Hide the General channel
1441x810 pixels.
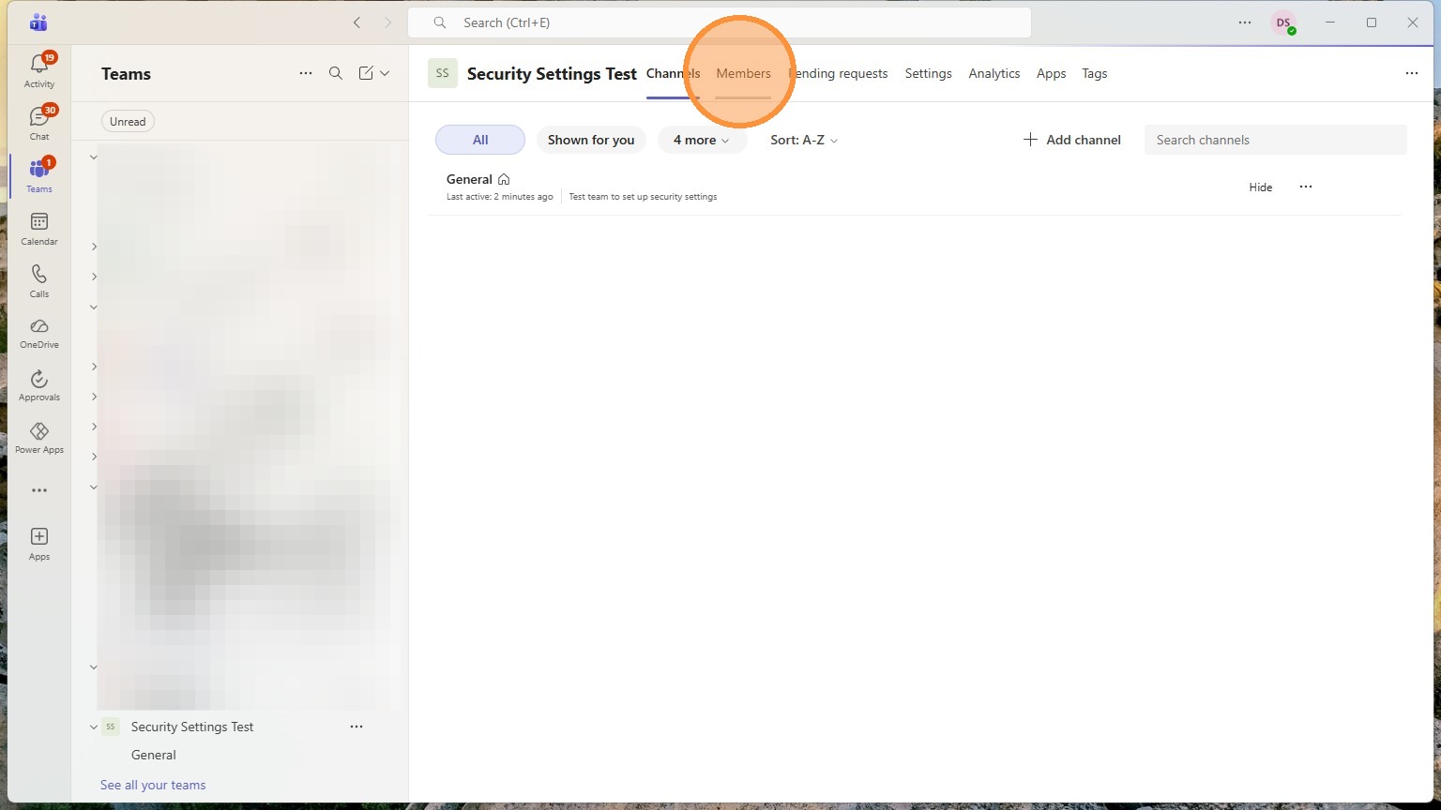[x=1261, y=187]
